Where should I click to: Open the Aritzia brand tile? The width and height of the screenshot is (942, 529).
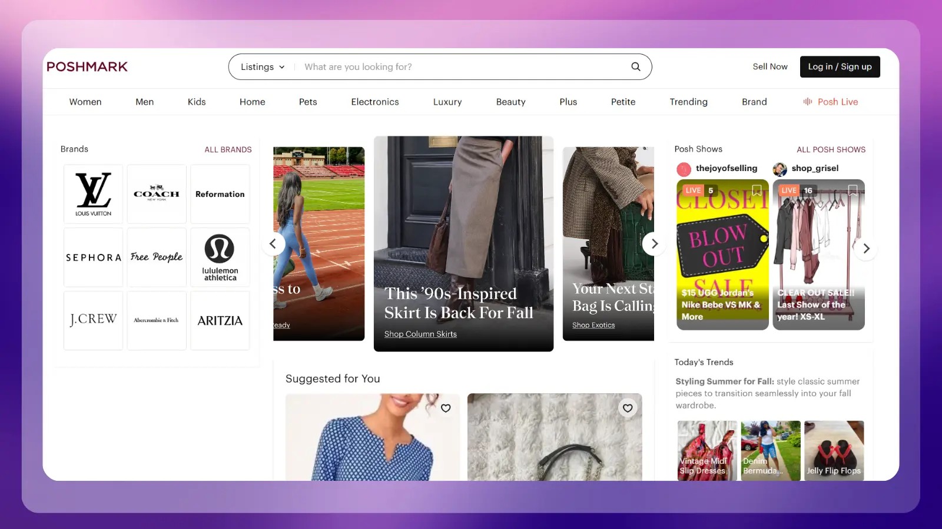[x=220, y=320]
